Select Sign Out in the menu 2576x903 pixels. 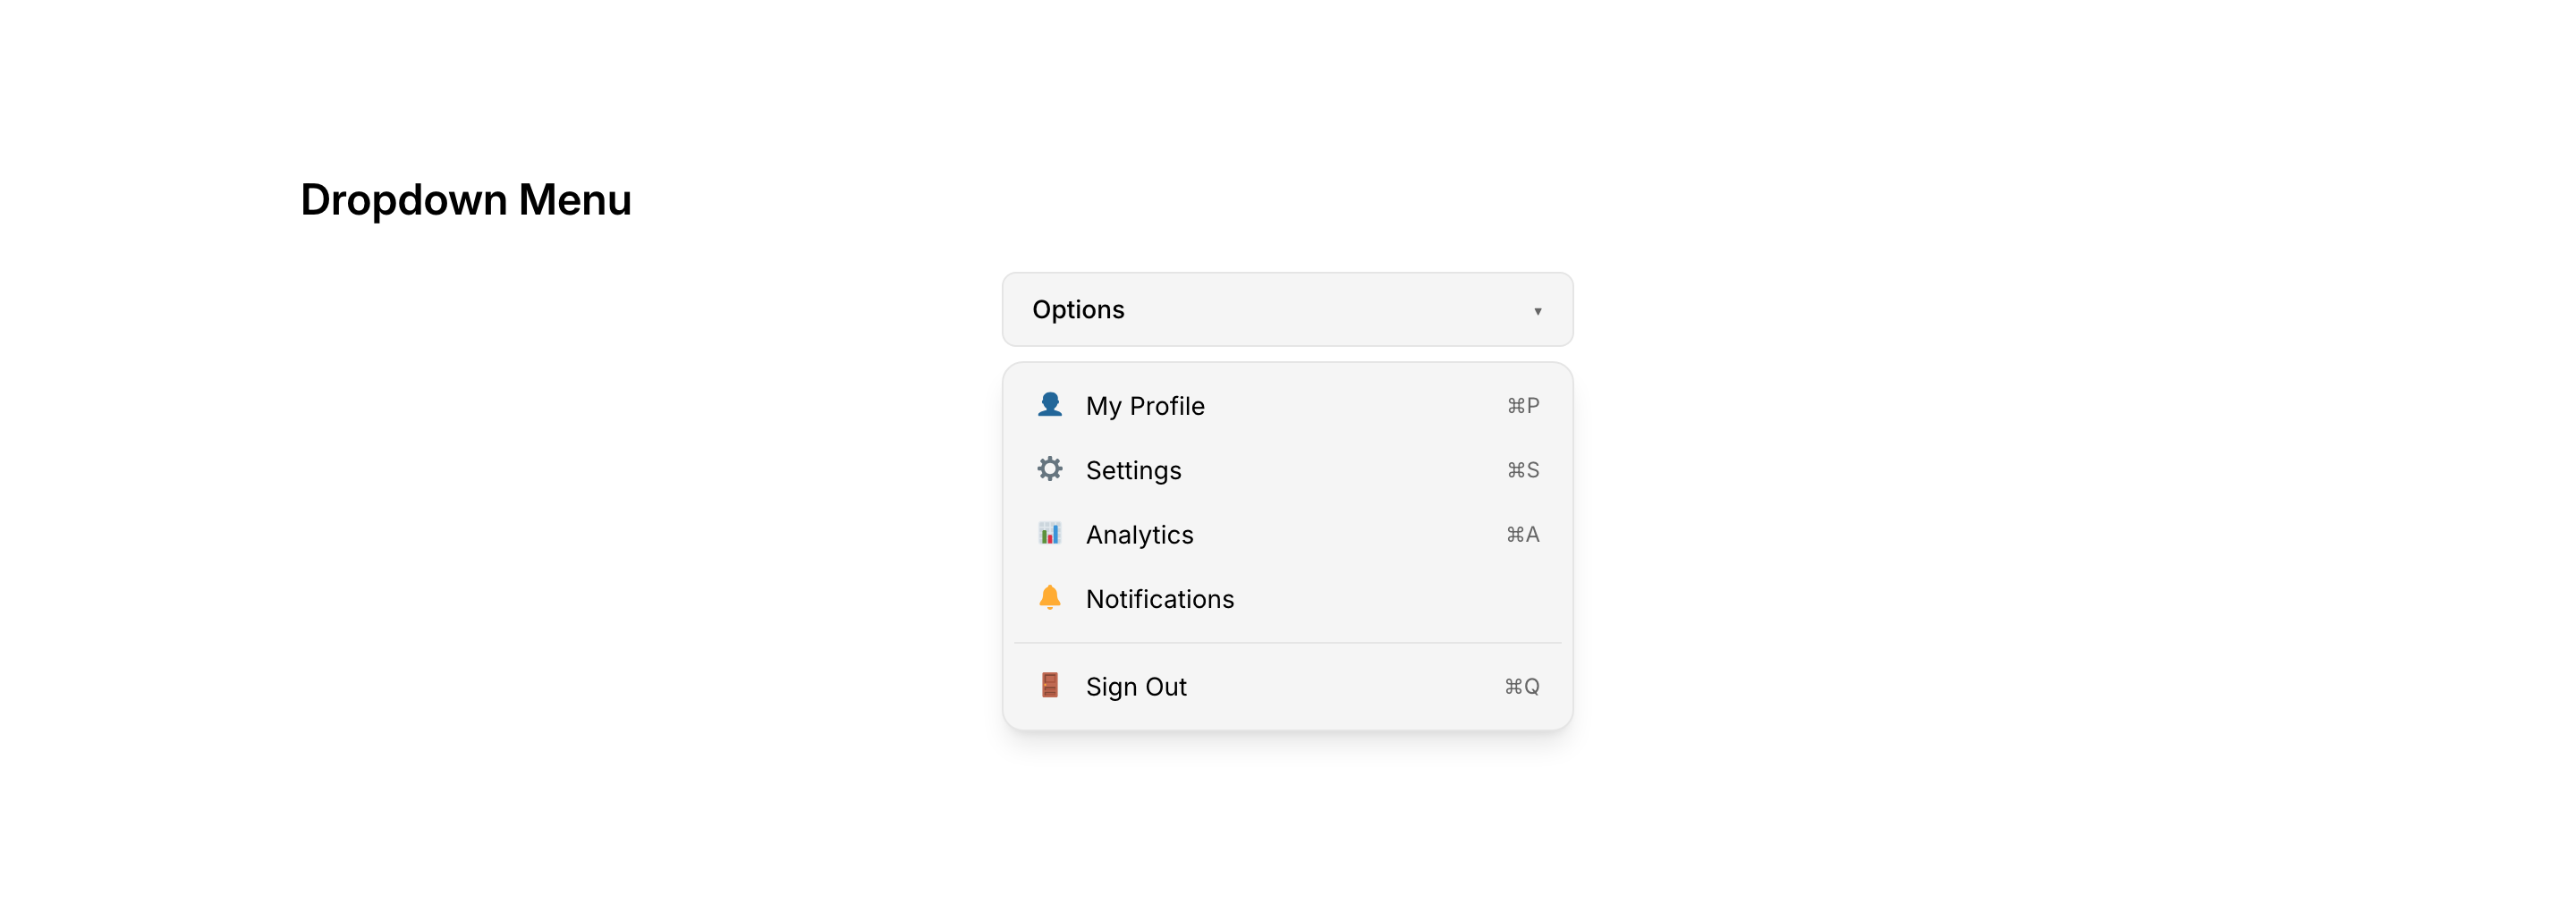1136,687
